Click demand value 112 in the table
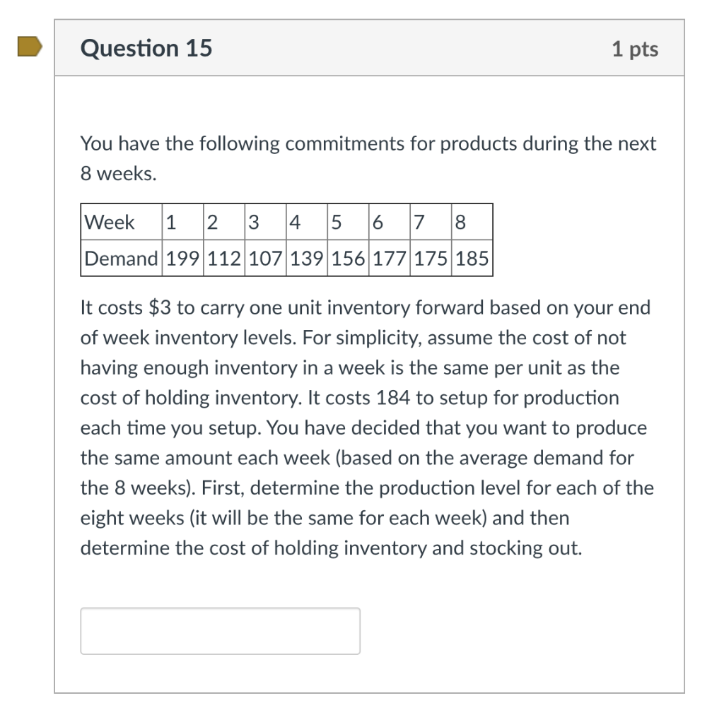This screenshot has width=724, height=715. (x=223, y=259)
